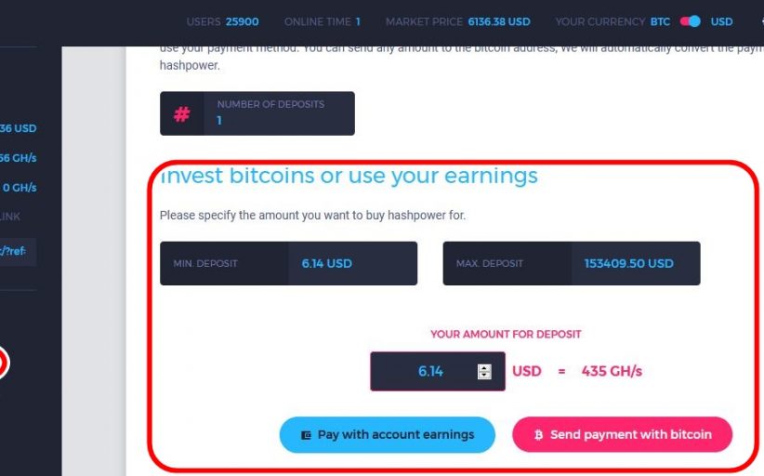764x476 pixels.
Task: Click the red circle icon on left edge
Action: [3, 363]
